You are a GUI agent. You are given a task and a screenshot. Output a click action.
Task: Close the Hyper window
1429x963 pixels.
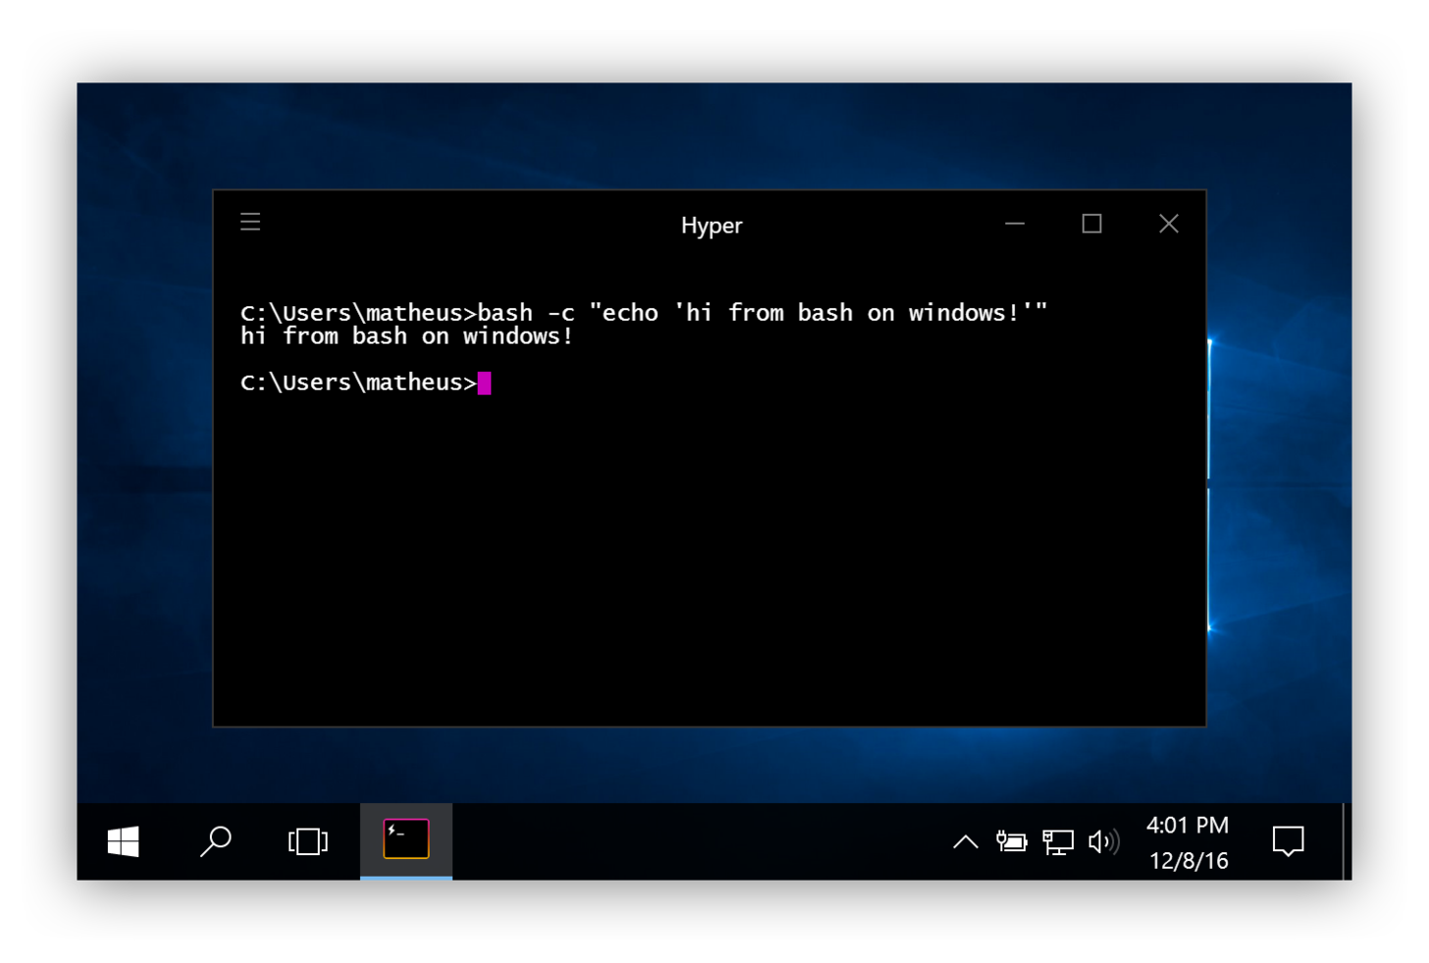pyautogui.click(x=1168, y=224)
